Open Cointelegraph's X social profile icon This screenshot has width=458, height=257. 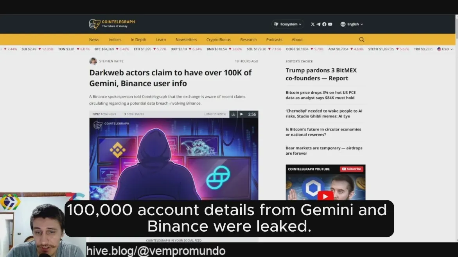[x=313, y=24]
